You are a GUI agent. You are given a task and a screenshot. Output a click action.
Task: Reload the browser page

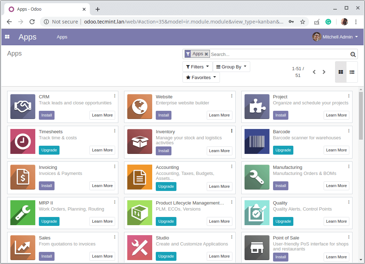click(32, 22)
